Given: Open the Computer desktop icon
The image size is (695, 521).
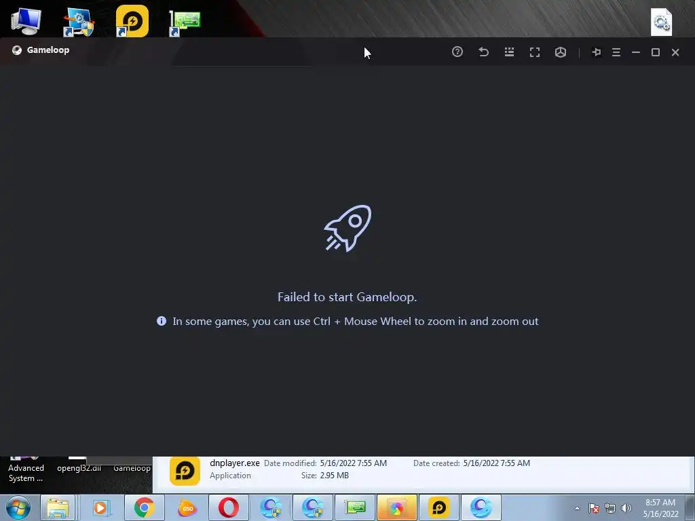Looking at the screenshot, I should (26, 20).
